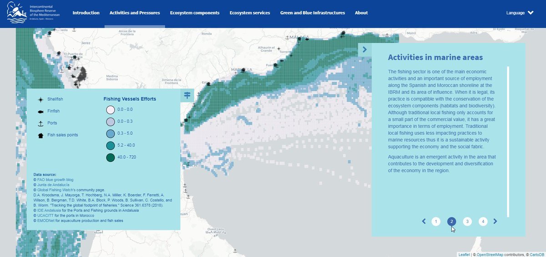Select page 3 in the pagination

coord(467,222)
